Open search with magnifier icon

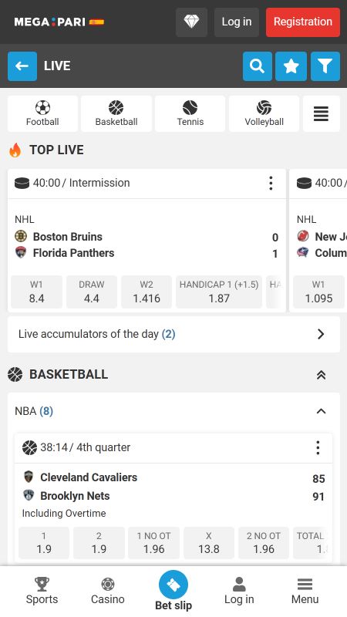pyautogui.click(x=258, y=66)
